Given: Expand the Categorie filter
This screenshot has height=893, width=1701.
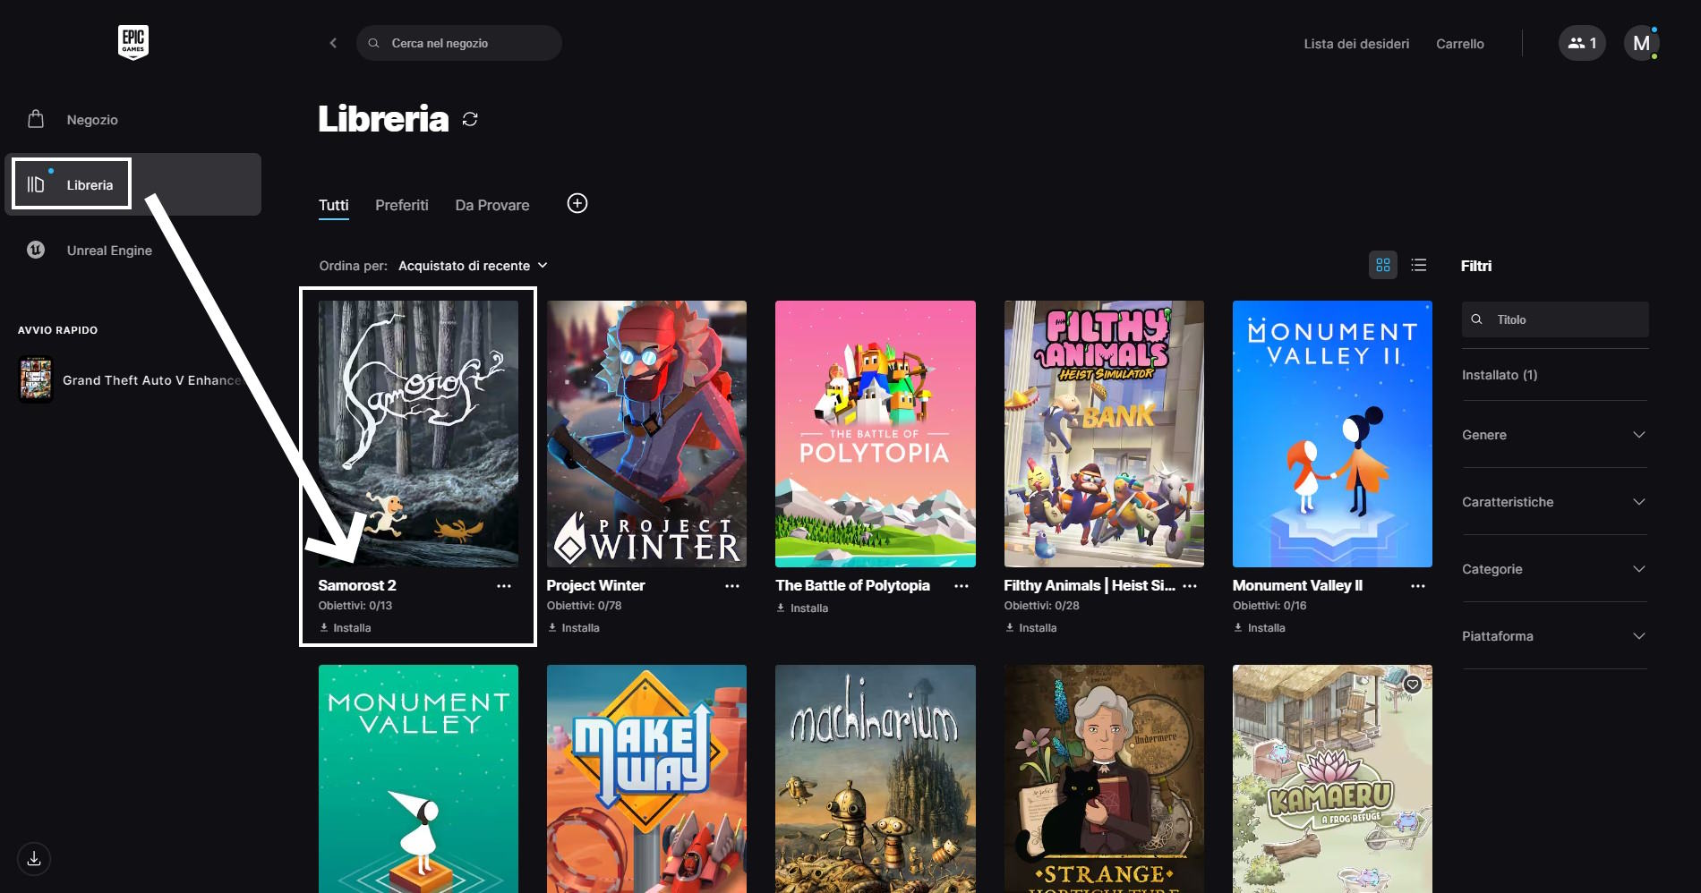Looking at the screenshot, I should pos(1554,569).
